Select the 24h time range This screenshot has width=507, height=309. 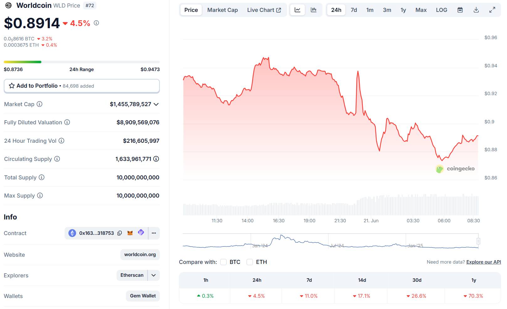[336, 10]
